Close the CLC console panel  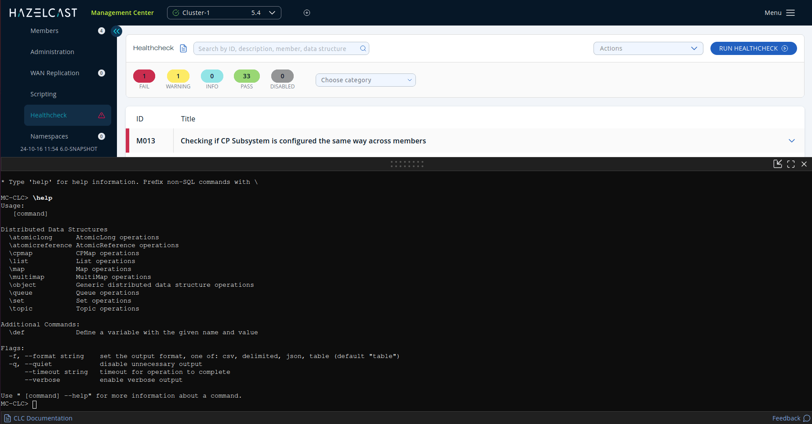tap(804, 164)
